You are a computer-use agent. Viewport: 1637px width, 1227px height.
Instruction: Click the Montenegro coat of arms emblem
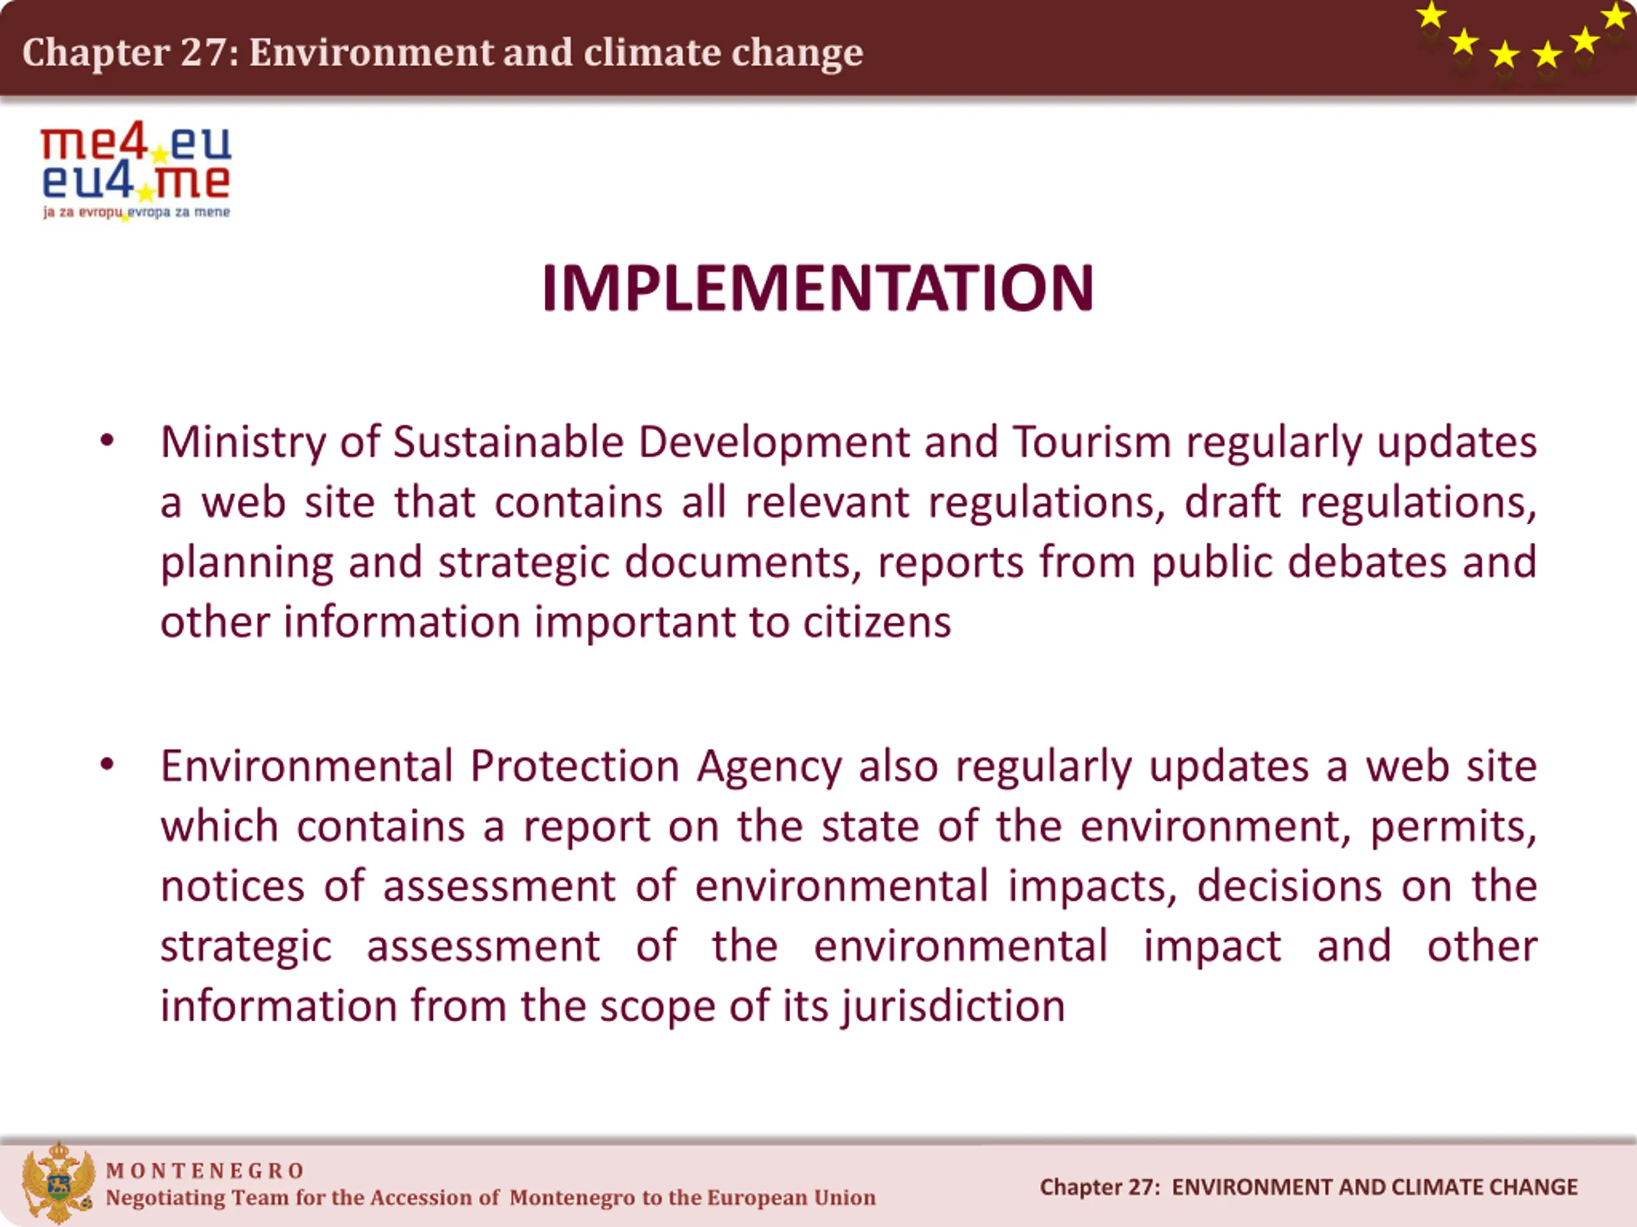point(58,1183)
